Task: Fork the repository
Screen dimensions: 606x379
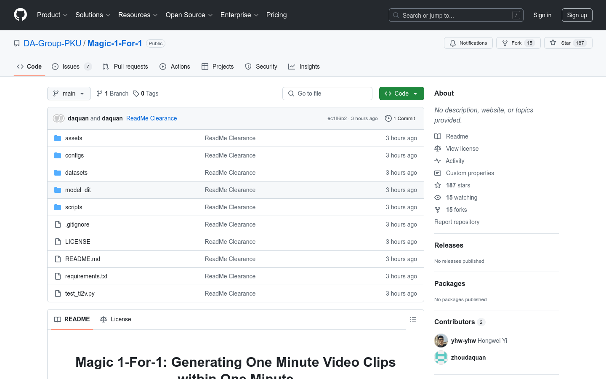Action: pyautogui.click(x=518, y=43)
